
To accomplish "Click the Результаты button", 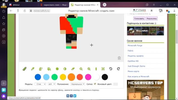I will pos(152,19).
